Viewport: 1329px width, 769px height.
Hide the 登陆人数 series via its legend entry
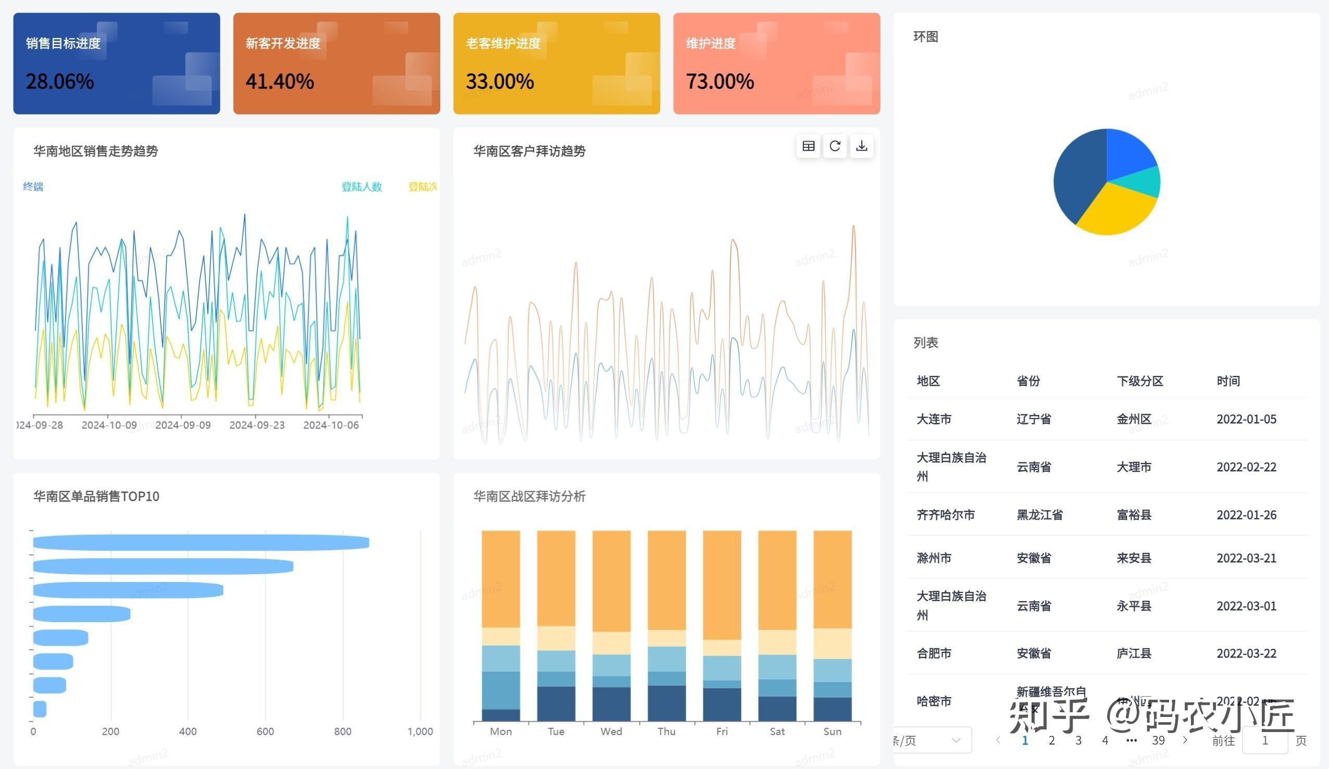tap(361, 186)
